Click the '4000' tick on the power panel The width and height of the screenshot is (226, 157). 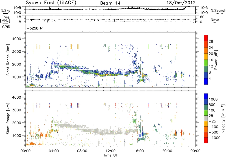(17, 39)
